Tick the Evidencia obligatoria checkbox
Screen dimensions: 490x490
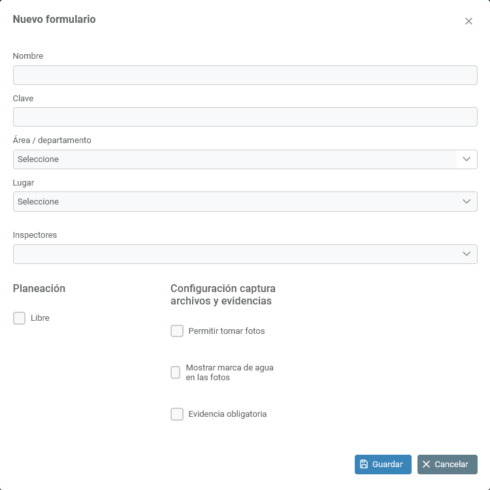click(x=177, y=414)
